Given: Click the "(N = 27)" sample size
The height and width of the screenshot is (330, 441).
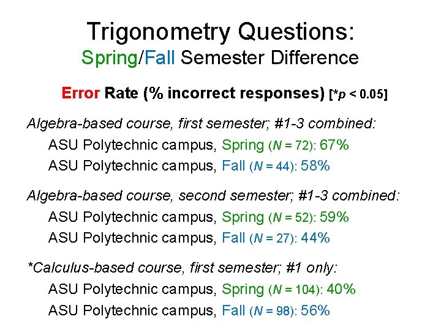Looking at the screenshot, I should 274,238.
